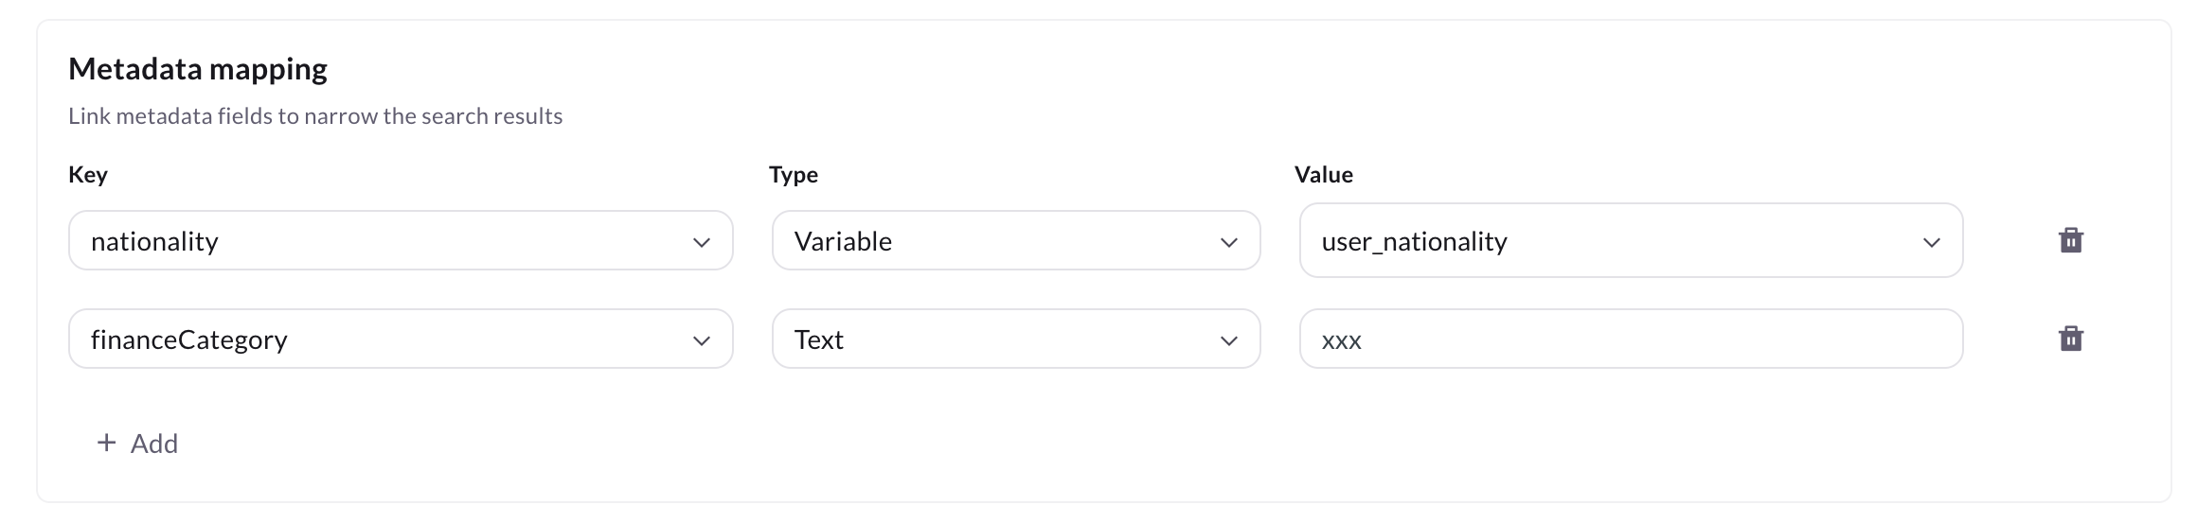Image resolution: width=2197 pixels, height=522 pixels.
Task: Click the plus icon beside Add
Action: coord(107,443)
